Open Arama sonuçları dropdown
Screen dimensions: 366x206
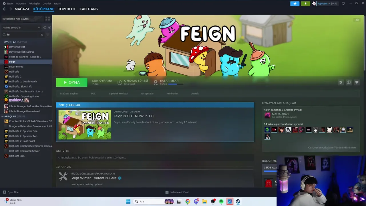[x=21, y=27]
